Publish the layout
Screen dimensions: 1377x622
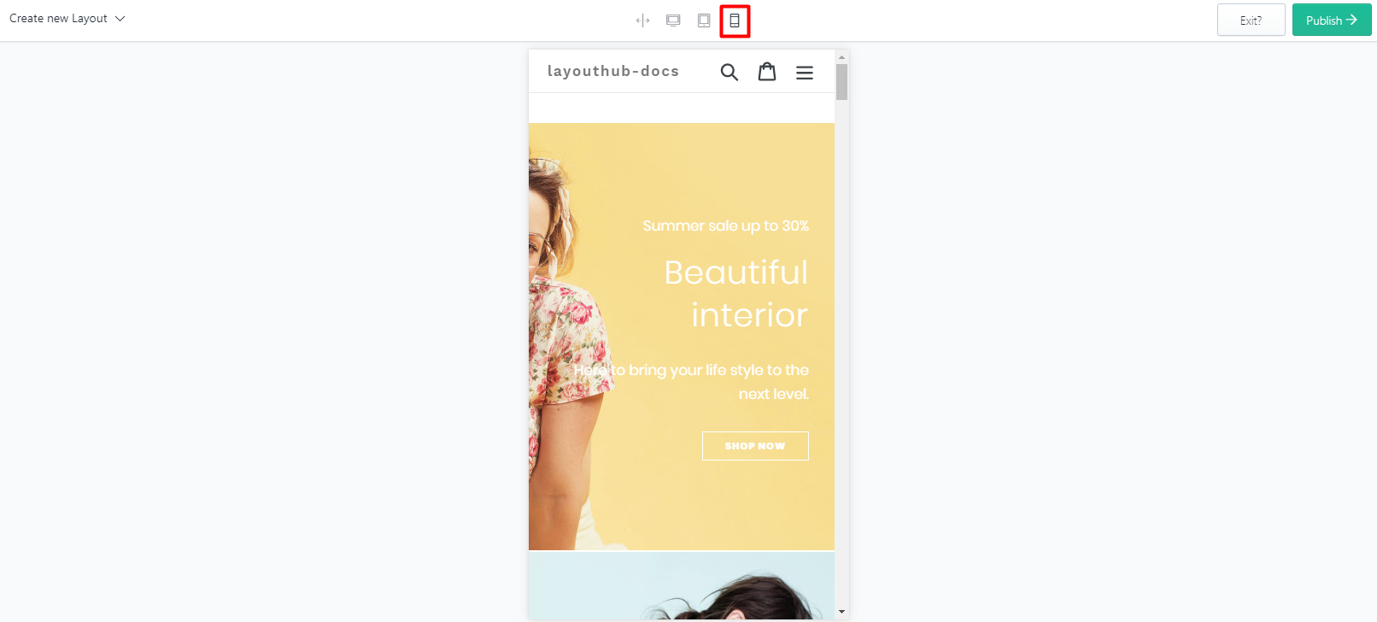pos(1332,20)
